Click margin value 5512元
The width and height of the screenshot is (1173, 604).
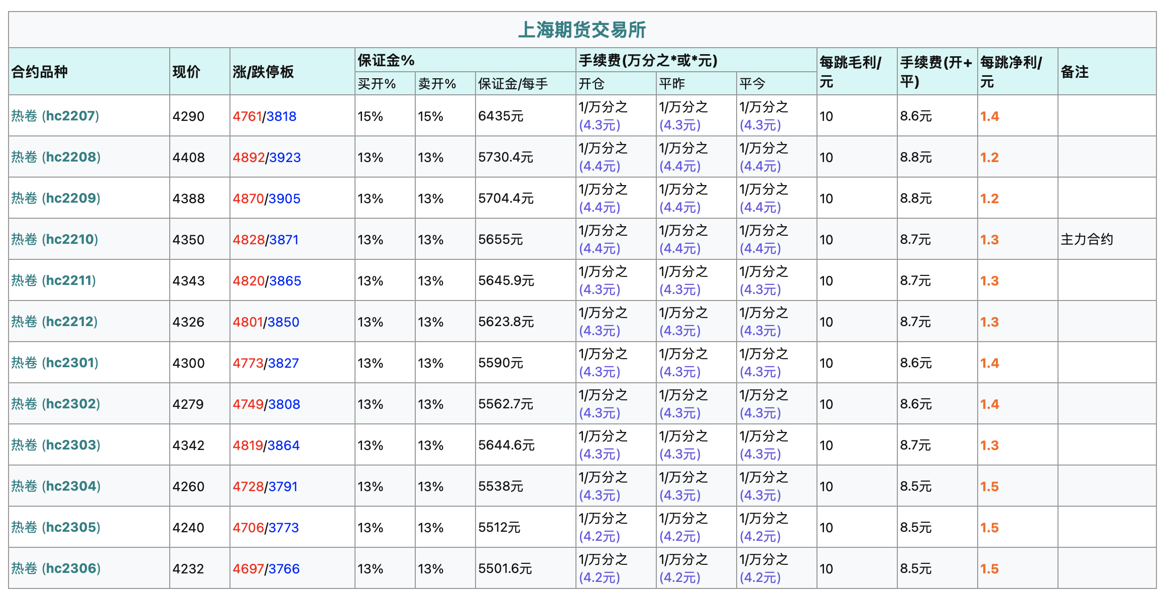[x=499, y=528]
